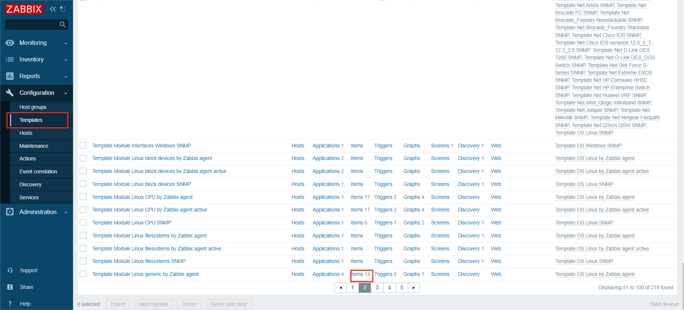Collapse the Configuration menu chevron
The image size is (684, 310).
(x=66, y=93)
